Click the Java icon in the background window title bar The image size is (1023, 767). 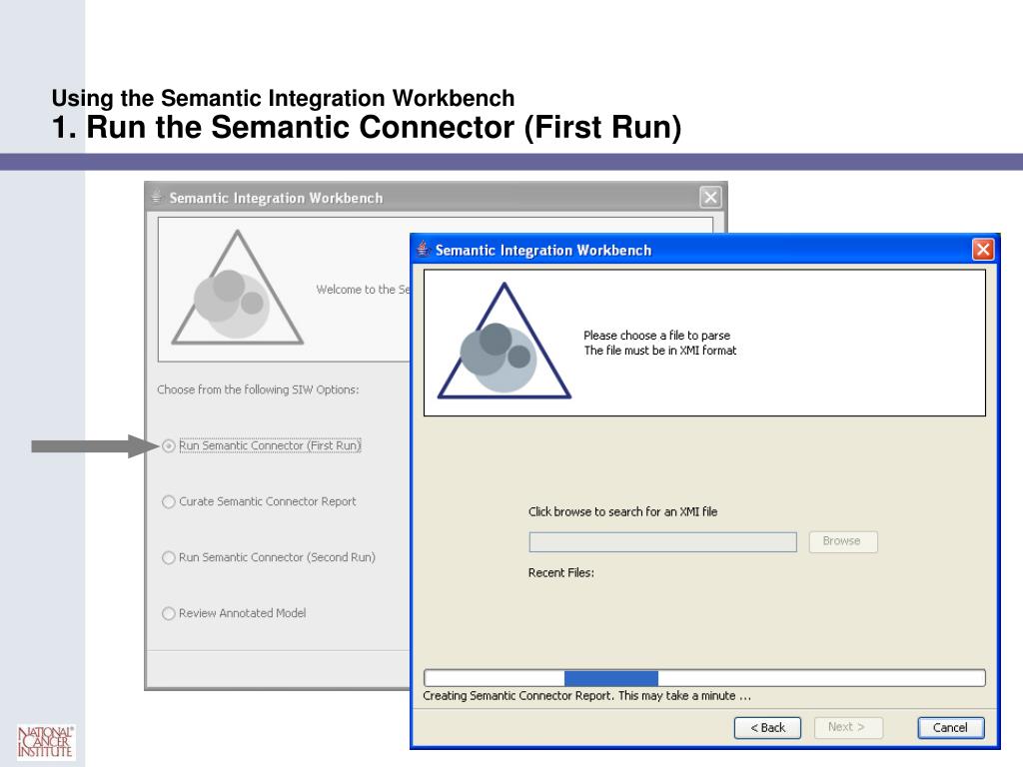156,198
